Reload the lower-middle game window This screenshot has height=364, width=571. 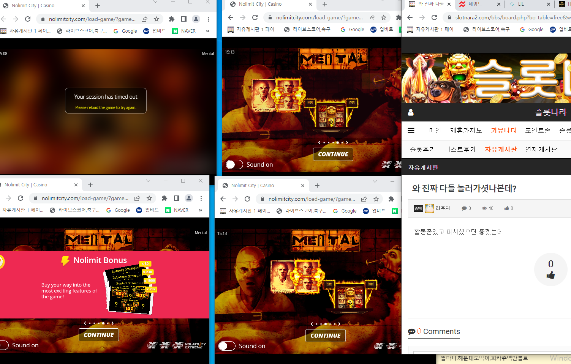click(x=247, y=199)
